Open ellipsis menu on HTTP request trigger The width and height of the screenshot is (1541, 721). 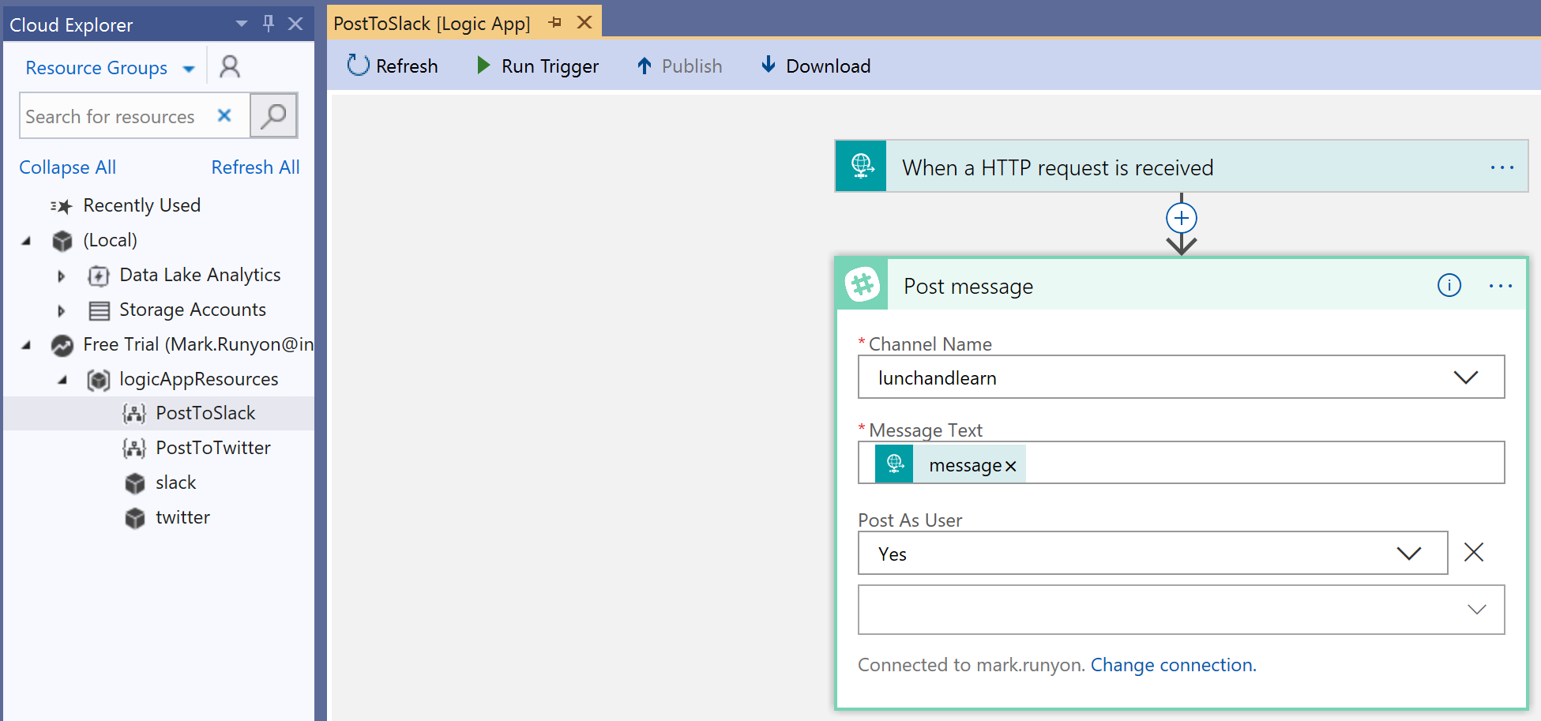[x=1502, y=167]
